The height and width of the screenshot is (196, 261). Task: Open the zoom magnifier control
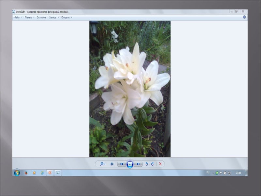click(102, 164)
